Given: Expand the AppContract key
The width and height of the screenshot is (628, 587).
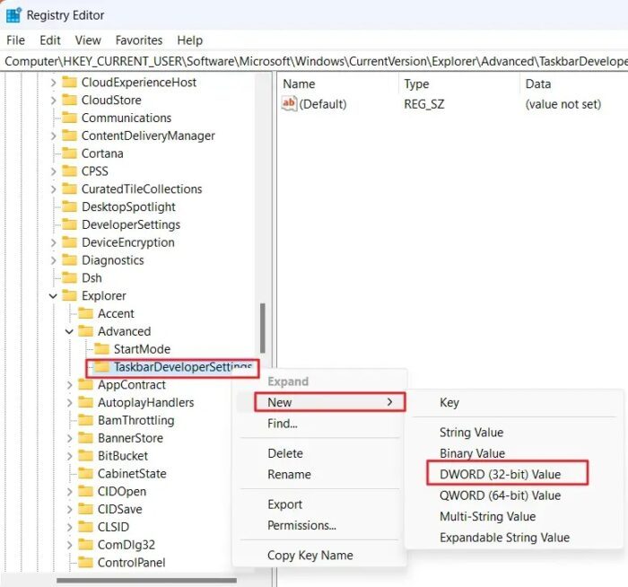Looking at the screenshot, I should 69,385.
